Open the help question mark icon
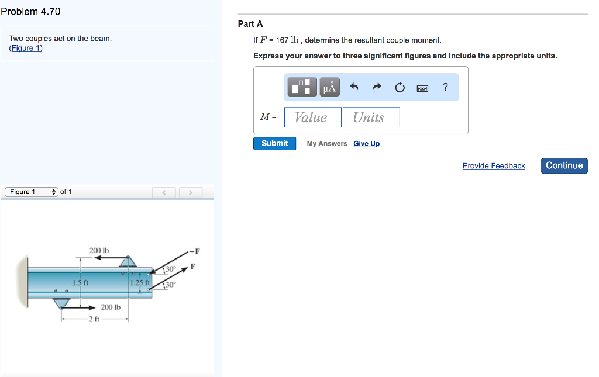 445,87
